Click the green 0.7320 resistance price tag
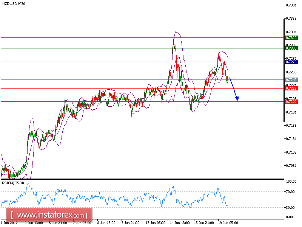 pos(291,37)
